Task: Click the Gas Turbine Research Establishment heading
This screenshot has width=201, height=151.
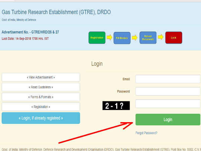Action: coord(56,12)
